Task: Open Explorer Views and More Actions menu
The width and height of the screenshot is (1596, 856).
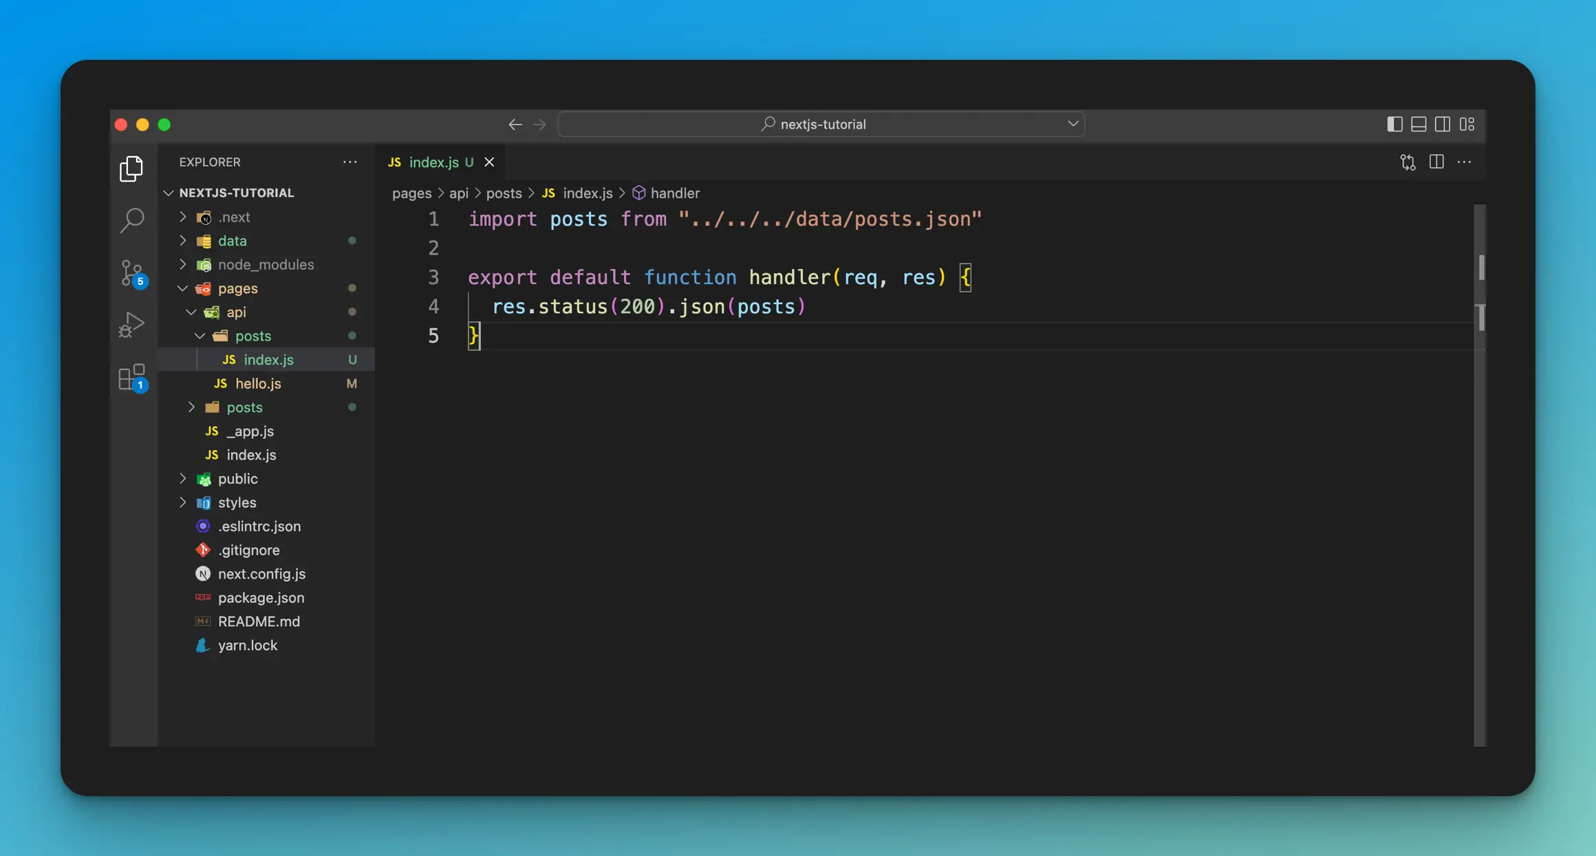Action: click(349, 162)
